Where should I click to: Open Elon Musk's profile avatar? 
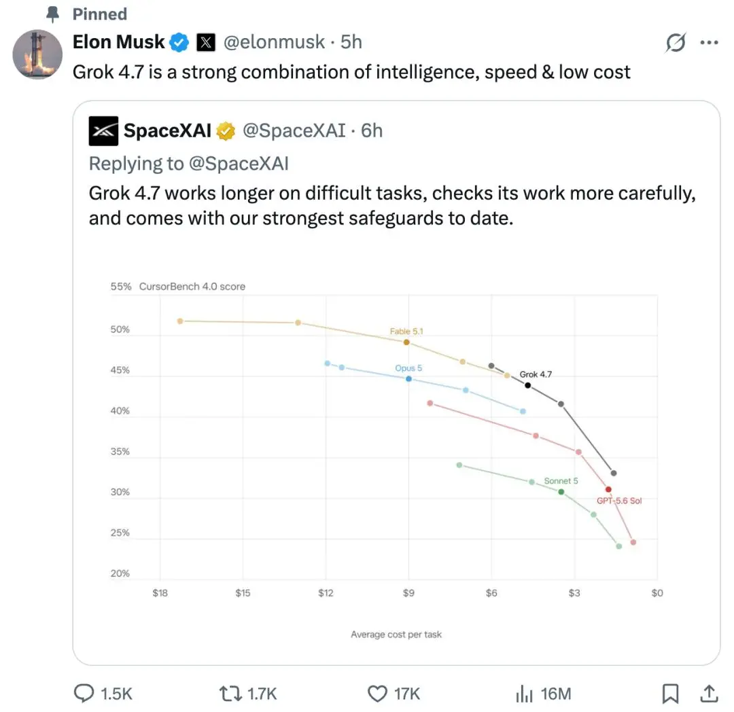[x=37, y=54]
